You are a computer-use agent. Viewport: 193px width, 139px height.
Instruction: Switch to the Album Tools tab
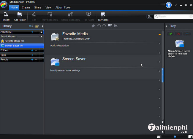click(x=63, y=7)
